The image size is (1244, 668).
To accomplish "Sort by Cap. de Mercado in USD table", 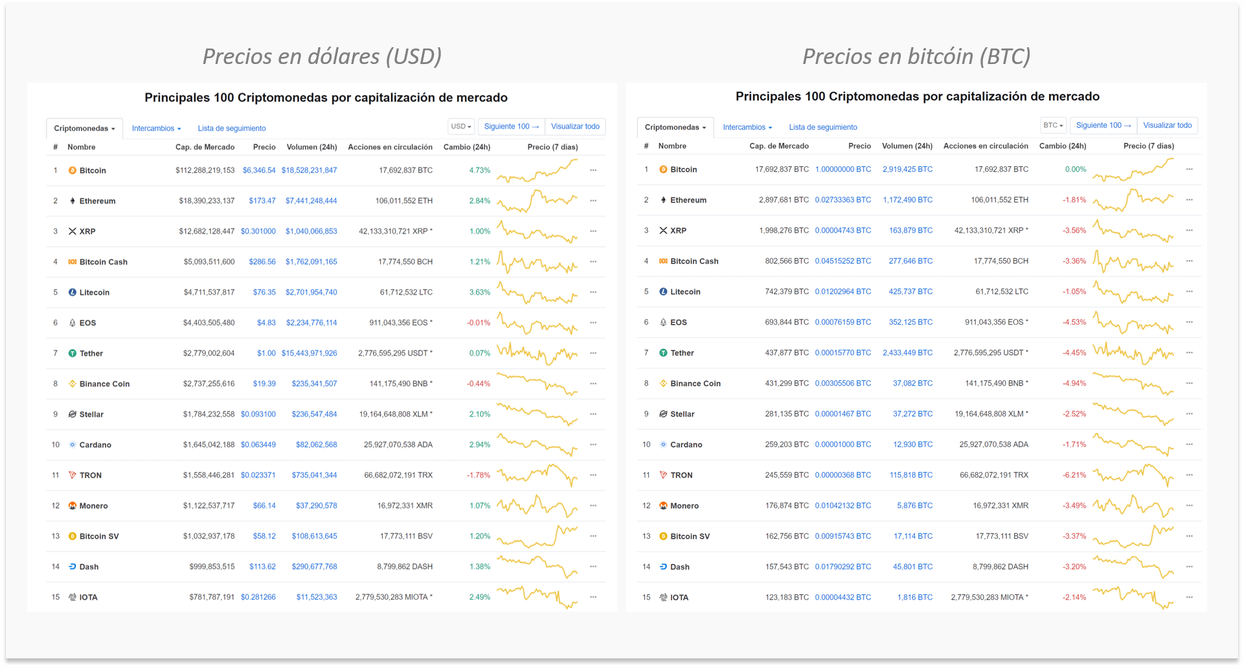I will click(205, 147).
